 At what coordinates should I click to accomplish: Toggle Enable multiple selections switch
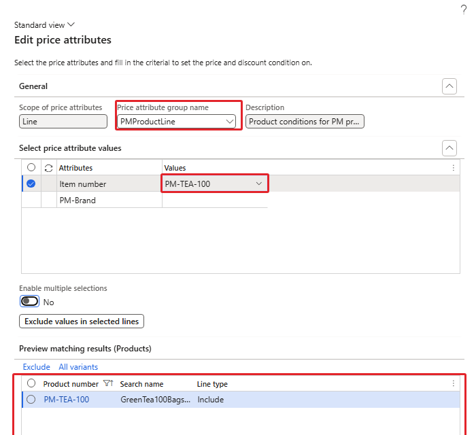point(29,302)
